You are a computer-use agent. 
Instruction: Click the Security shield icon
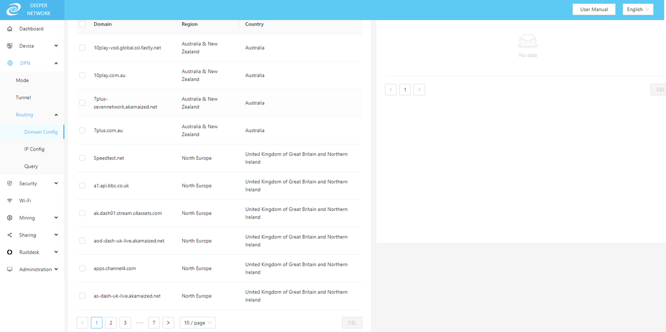point(9,184)
